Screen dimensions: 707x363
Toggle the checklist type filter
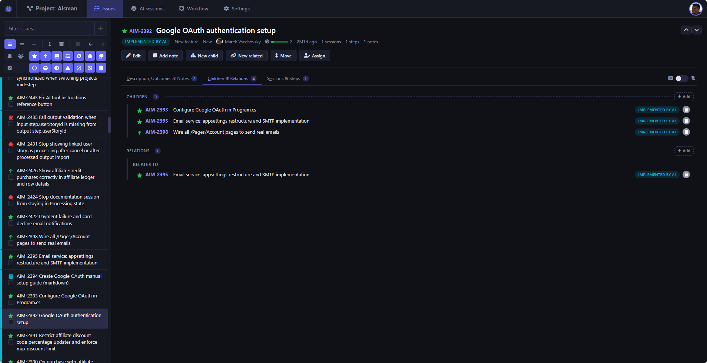point(68,56)
